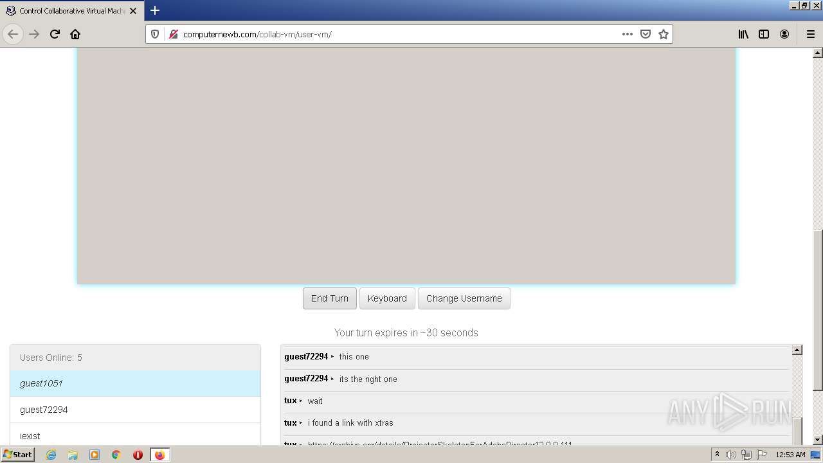Click the Users Online: 5 header
Screen dimensions: 823x463
(135, 358)
